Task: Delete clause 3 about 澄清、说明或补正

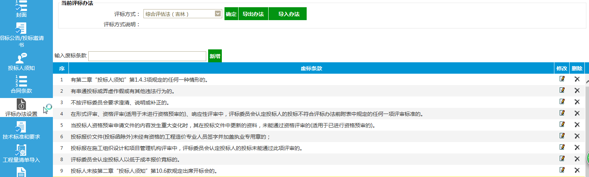Action: [577, 102]
